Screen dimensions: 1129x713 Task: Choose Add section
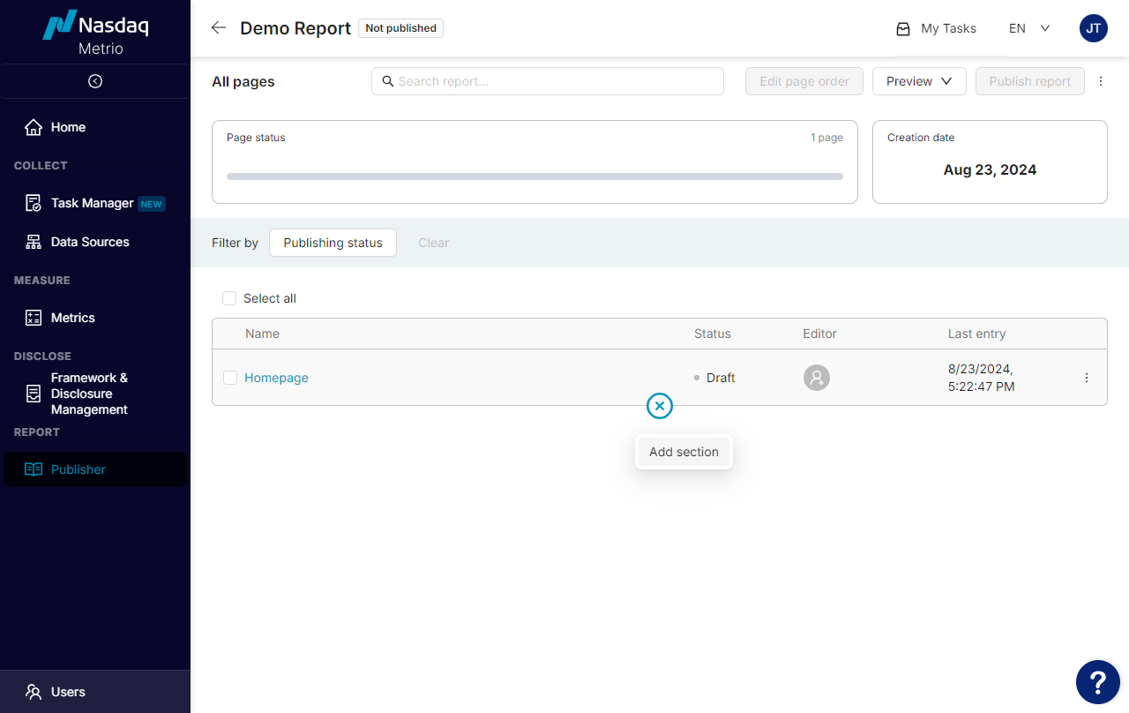click(x=684, y=452)
